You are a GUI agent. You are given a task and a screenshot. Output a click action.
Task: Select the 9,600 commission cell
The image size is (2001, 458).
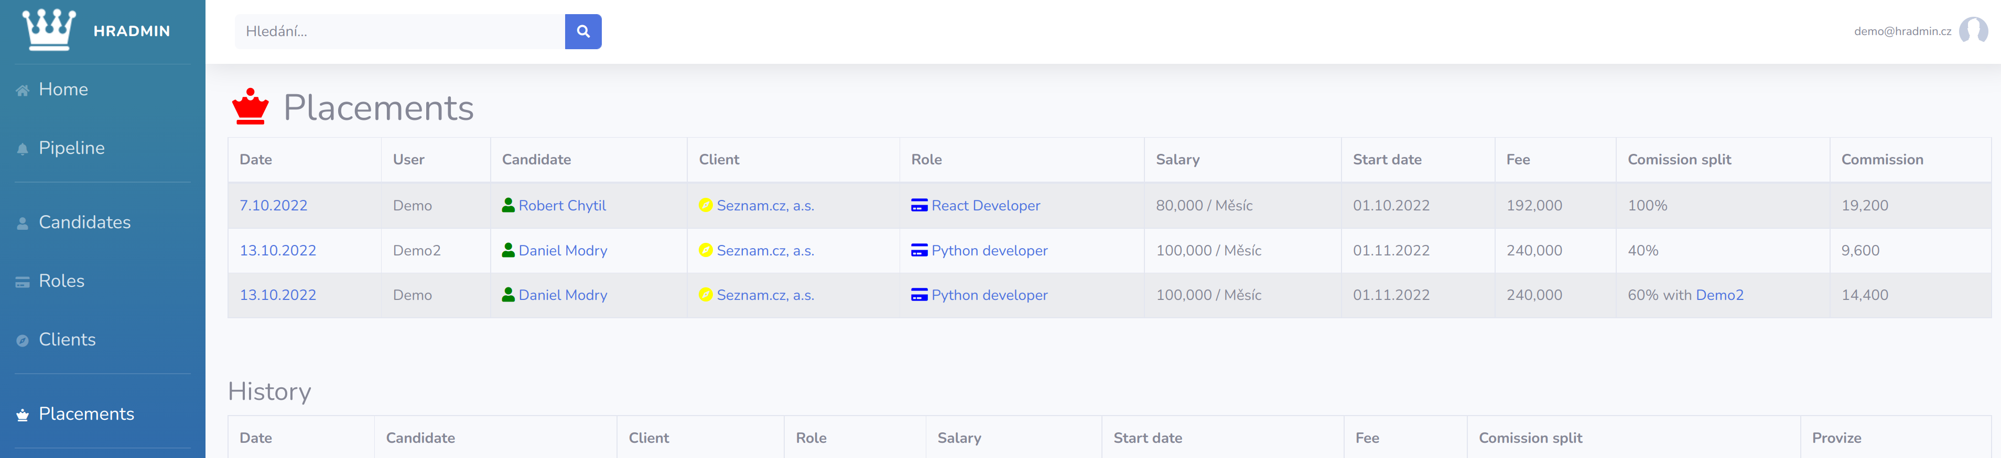[x=1910, y=250]
